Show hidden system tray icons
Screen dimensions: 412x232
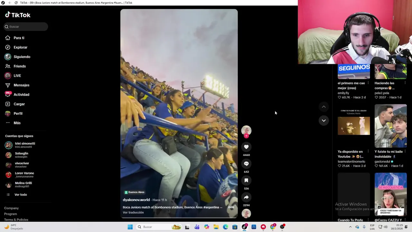pos(350,227)
